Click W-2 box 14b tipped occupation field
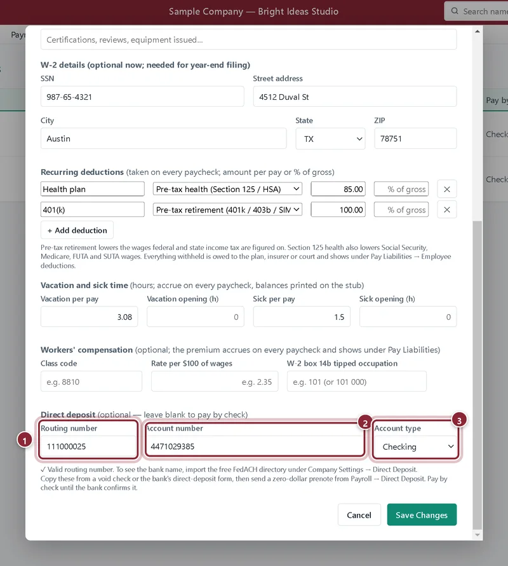Viewport: 508px width, 566px height. (357, 381)
